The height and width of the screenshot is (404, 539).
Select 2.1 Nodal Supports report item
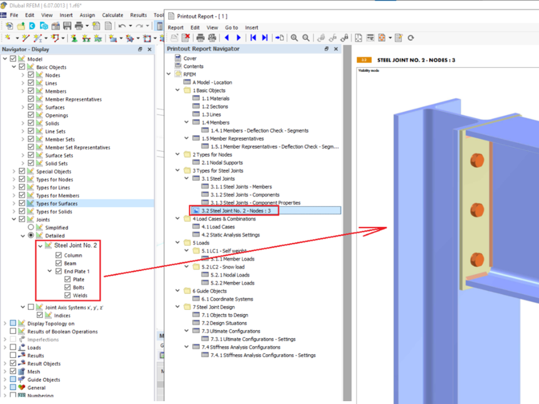pyautogui.click(x=222, y=163)
